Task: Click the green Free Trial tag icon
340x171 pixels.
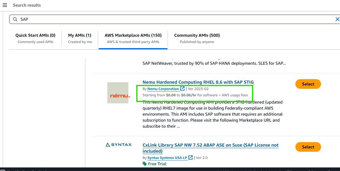Action: click(145, 164)
